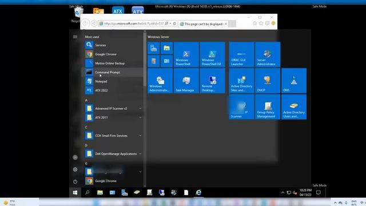This screenshot has width=366, height=206.
Task: Click the Internet Explorer forward button
Action: click(x=94, y=23)
